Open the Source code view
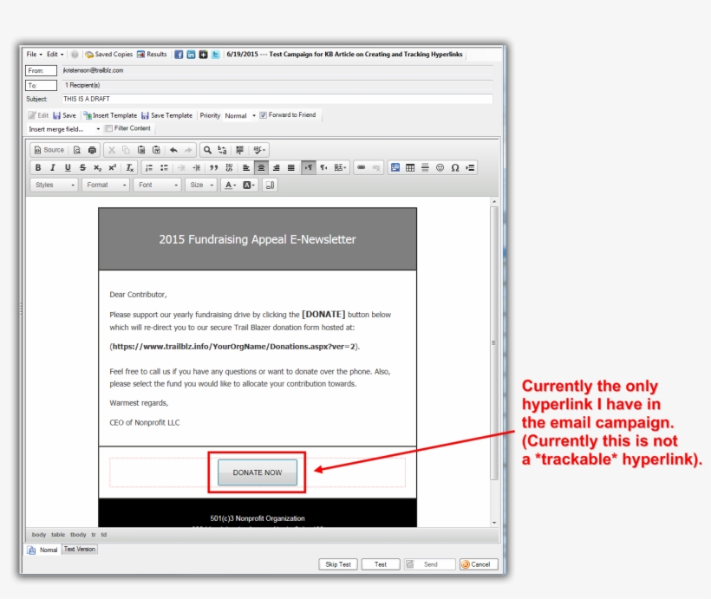The height and width of the screenshot is (599, 711). click(49, 149)
